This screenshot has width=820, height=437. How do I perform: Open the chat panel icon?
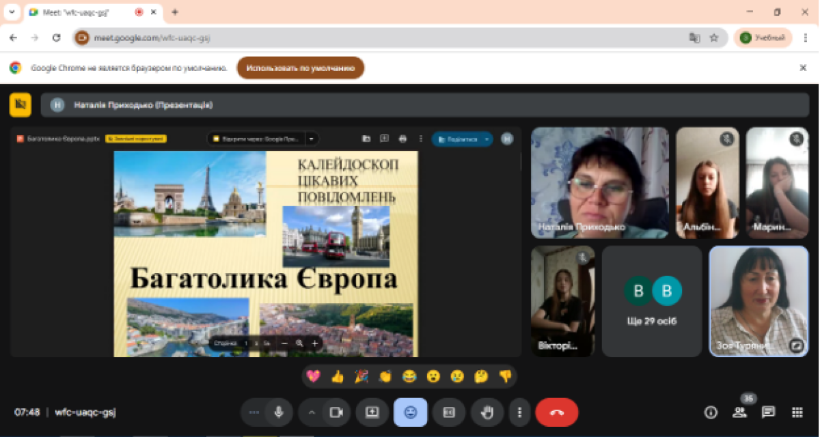pyautogui.click(x=768, y=412)
